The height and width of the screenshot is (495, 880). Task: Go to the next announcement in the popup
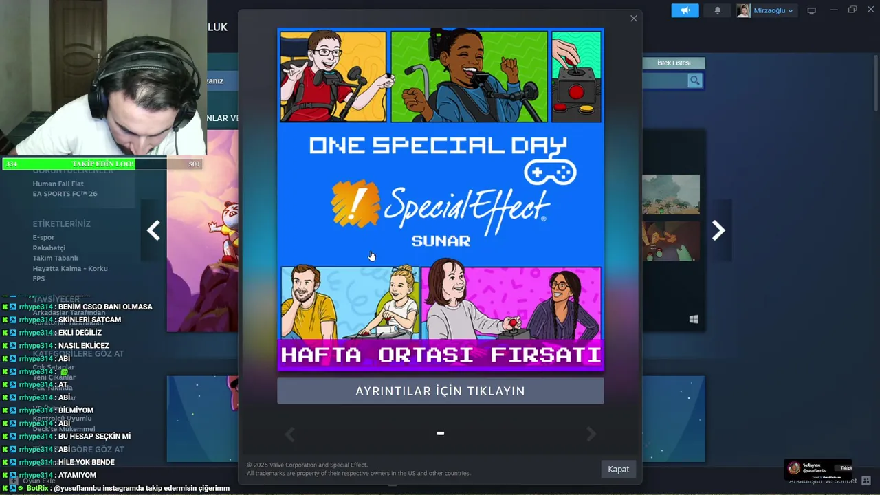click(x=591, y=434)
